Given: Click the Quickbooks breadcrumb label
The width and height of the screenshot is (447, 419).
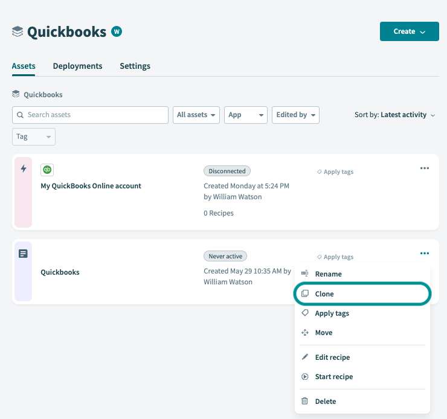Looking at the screenshot, I should [x=43, y=95].
